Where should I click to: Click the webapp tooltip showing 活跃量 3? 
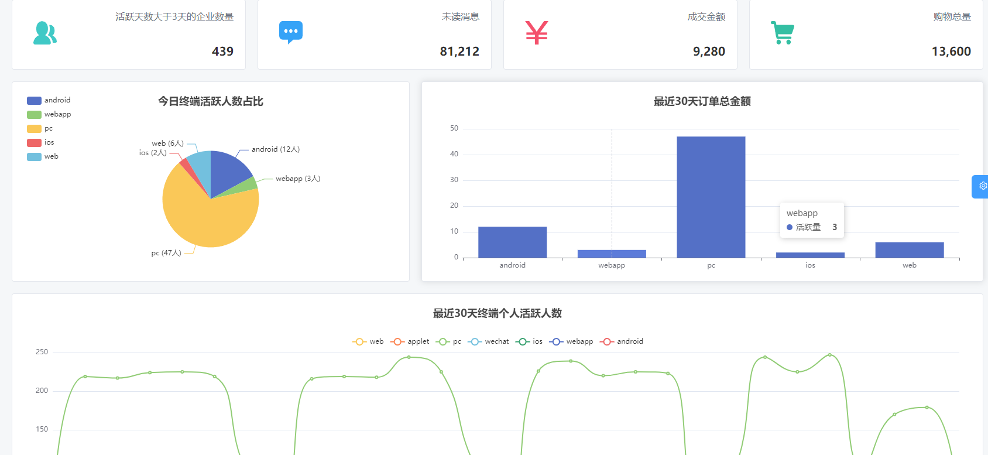(x=812, y=220)
